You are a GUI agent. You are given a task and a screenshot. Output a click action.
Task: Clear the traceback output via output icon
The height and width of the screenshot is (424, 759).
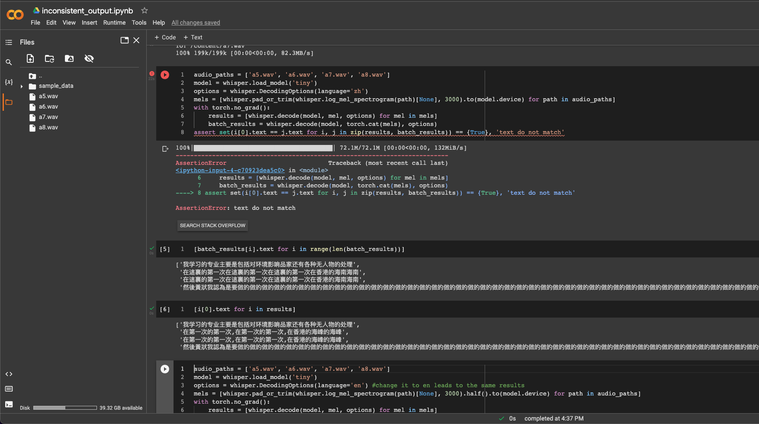tap(165, 149)
